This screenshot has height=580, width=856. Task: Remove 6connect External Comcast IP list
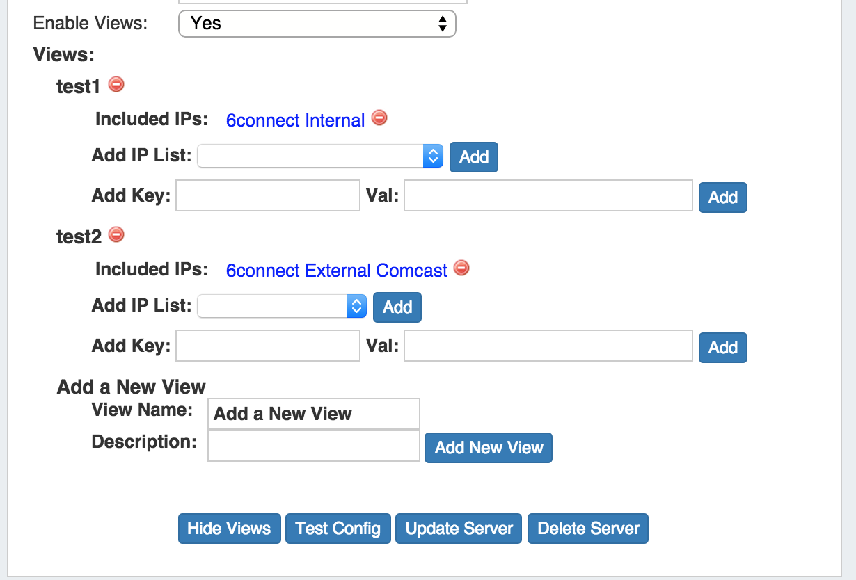click(x=461, y=268)
